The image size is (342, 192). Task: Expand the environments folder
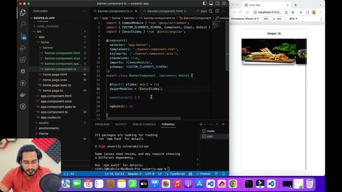(x=59, y=128)
